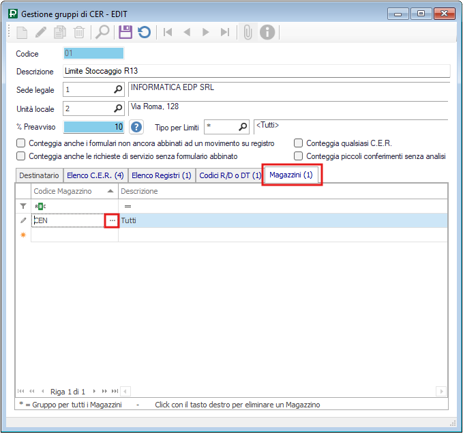Screen dimensions: 463x434
Task: Open Sede legale lookup magnifier
Action: coord(117,89)
